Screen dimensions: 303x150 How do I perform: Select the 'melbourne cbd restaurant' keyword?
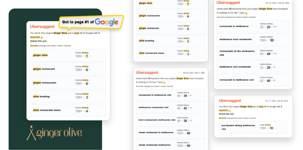coord(235,67)
